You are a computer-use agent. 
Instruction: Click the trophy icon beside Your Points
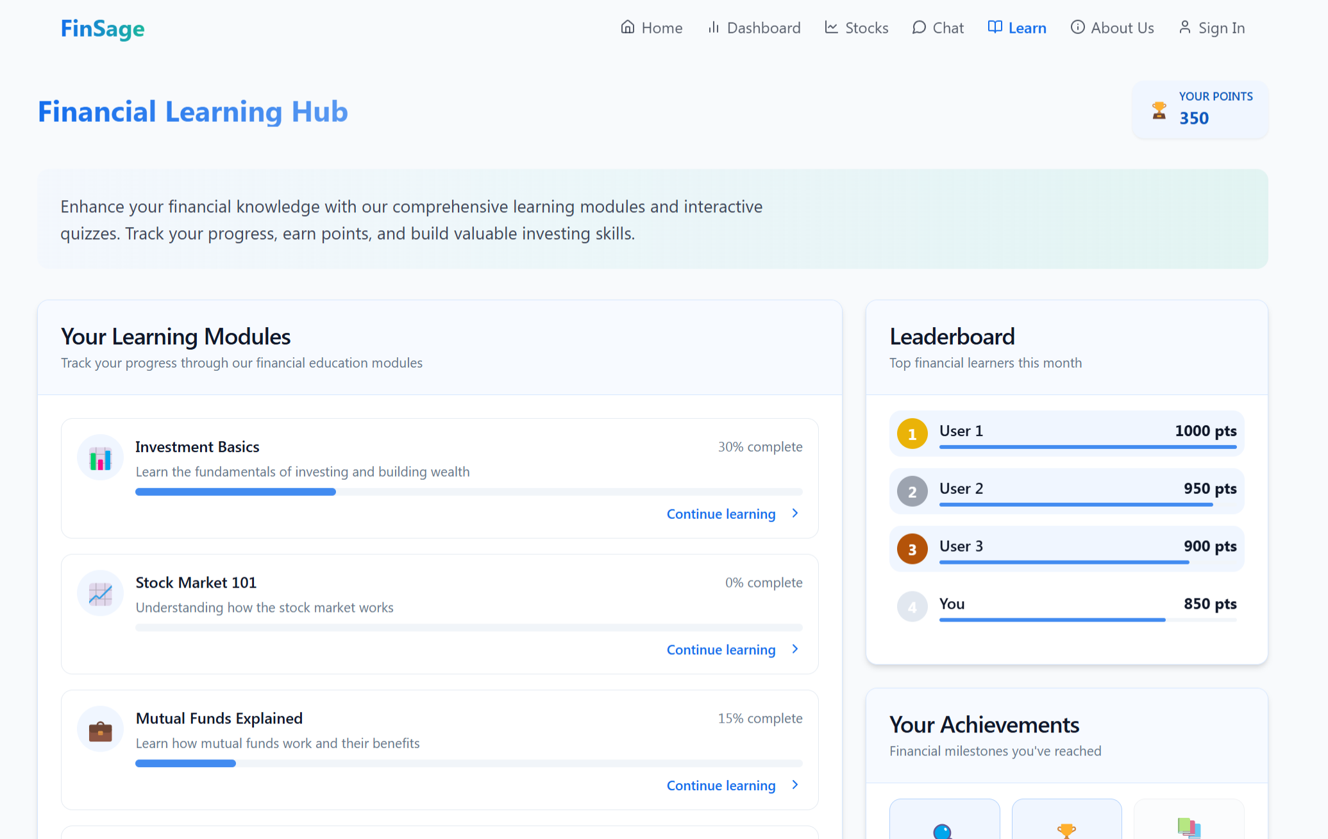pyautogui.click(x=1159, y=110)
